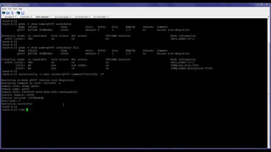Click the 's0021:' candidate row label
The height and width of the screenshot is (152, 271).
(20, 68)
